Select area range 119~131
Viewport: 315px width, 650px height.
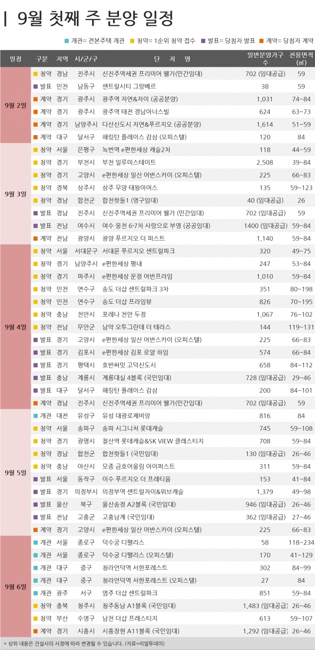tap(301, 327)
